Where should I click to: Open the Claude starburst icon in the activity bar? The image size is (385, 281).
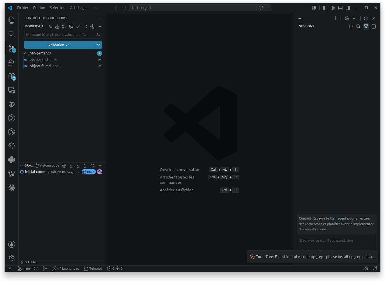click(x=12, y=188)
